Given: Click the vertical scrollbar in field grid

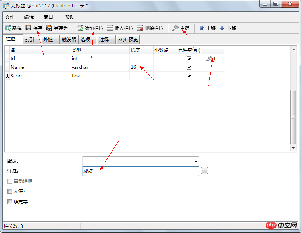Looking at the screenshot, I should tap(294, 117).
